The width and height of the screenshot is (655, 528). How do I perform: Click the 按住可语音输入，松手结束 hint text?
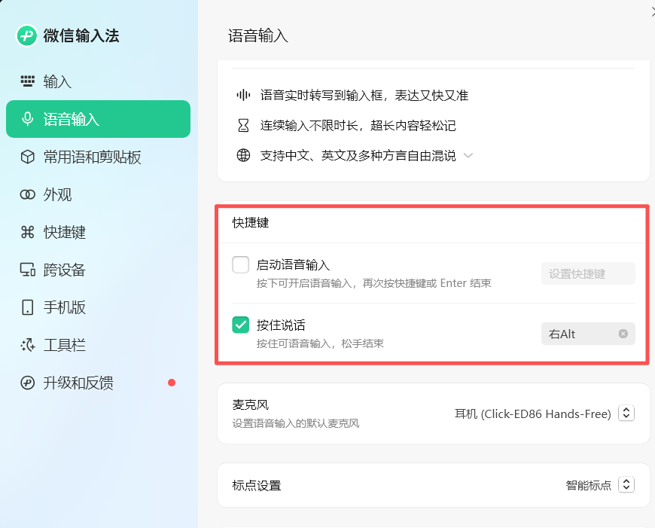(320, 343)
